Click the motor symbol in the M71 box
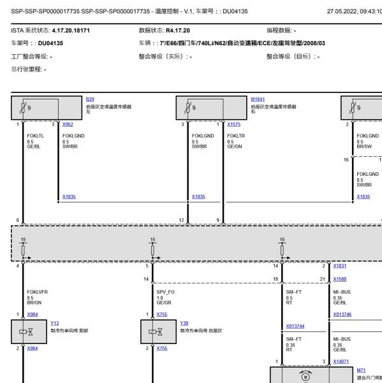This screenshot has width=382, height=383. [305, 377]
